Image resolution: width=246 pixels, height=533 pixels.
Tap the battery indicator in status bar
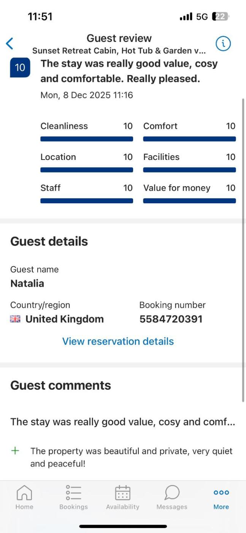(x=221, y=17)
